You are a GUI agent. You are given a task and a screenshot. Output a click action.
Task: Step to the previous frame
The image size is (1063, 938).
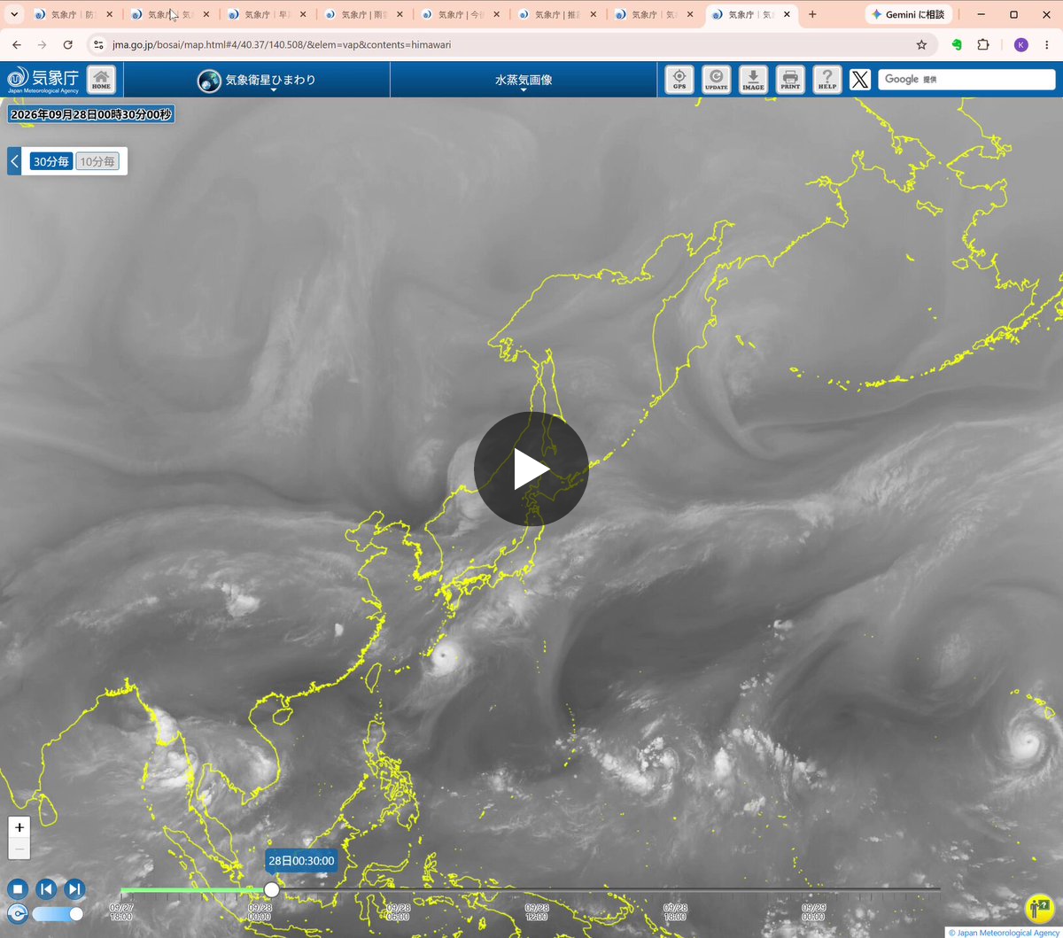tap(47, 889)
